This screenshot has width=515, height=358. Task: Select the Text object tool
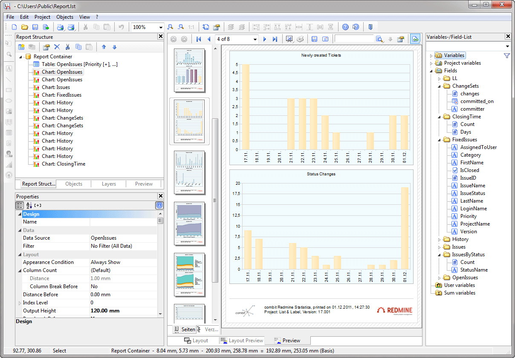tap(9, 68)
